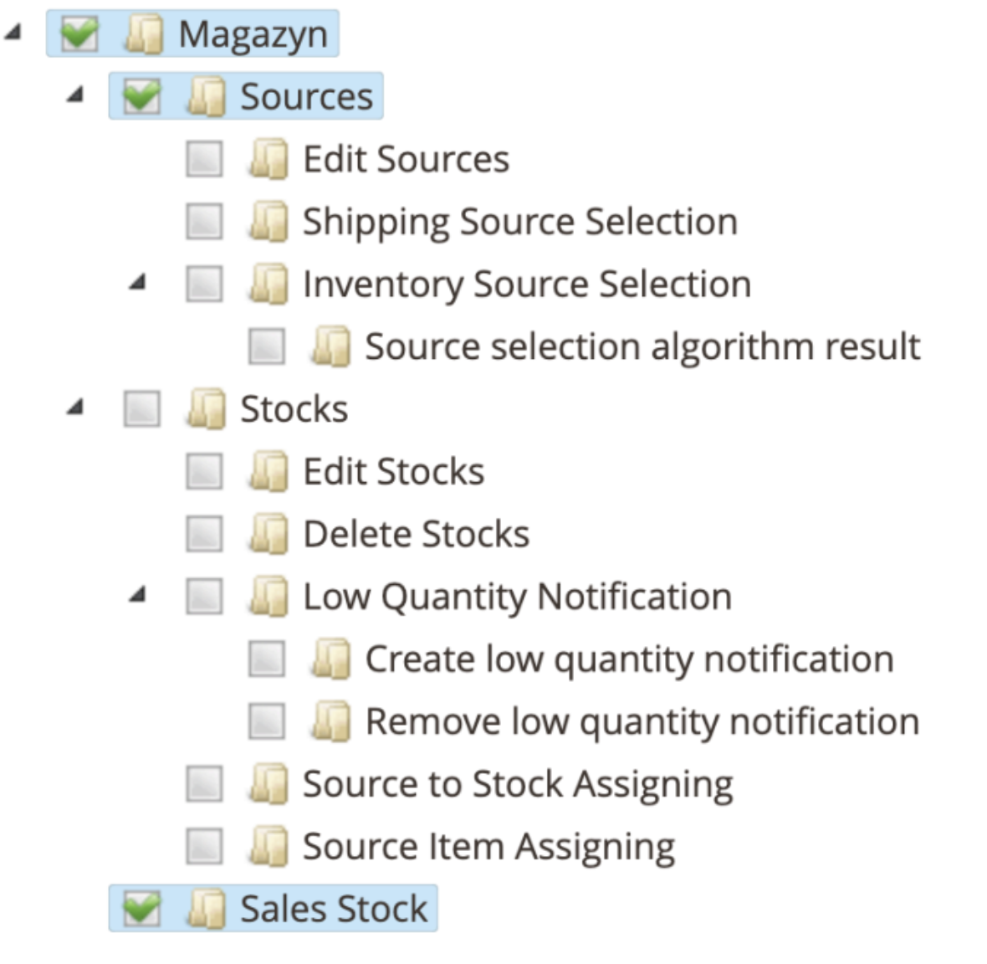
Task: Click the Source Item Assigning folder icon
Action: [x=268, y=846]
